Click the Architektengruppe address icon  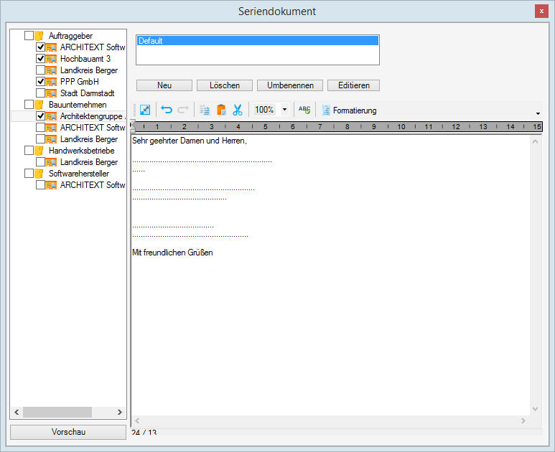(x=51, y=116)
